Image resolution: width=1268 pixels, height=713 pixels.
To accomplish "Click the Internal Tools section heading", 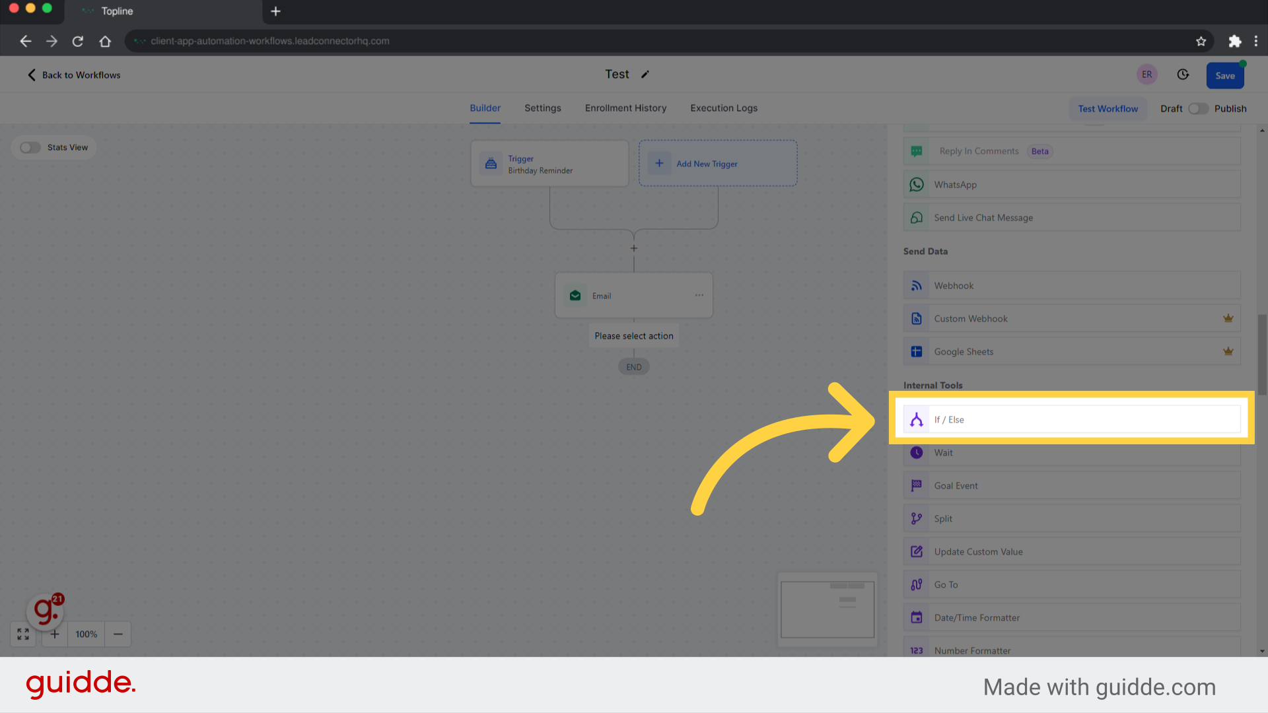I will coord(933,386).
